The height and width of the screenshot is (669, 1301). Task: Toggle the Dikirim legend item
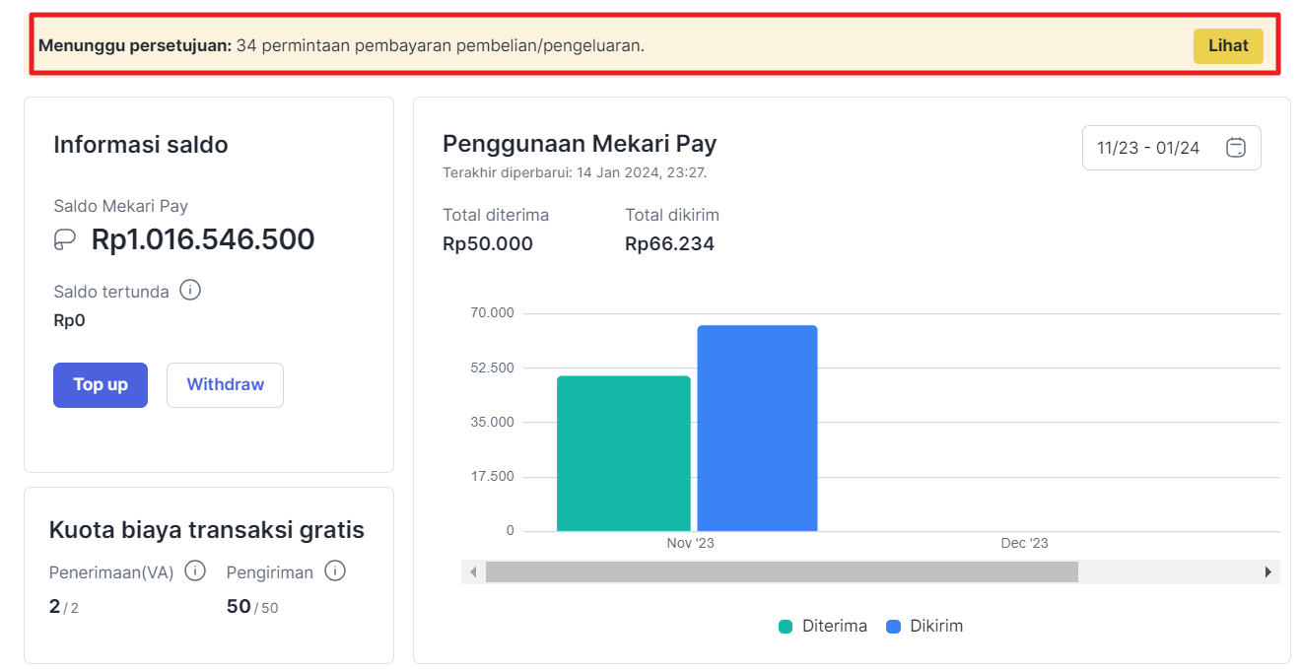point(924,627)
